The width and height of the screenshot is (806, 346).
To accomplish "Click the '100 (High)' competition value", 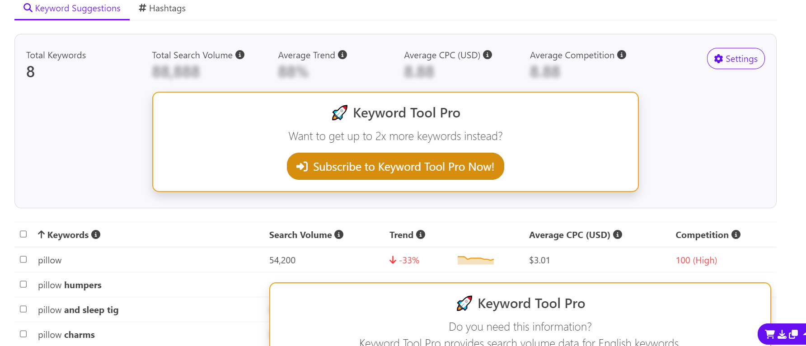I will tap(696, 260).
